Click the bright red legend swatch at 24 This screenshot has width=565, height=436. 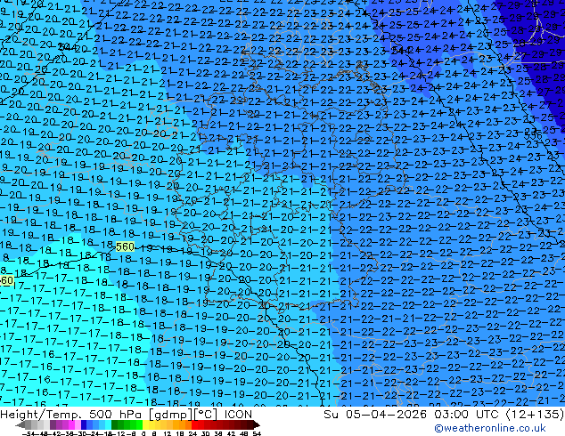point(194,424)
